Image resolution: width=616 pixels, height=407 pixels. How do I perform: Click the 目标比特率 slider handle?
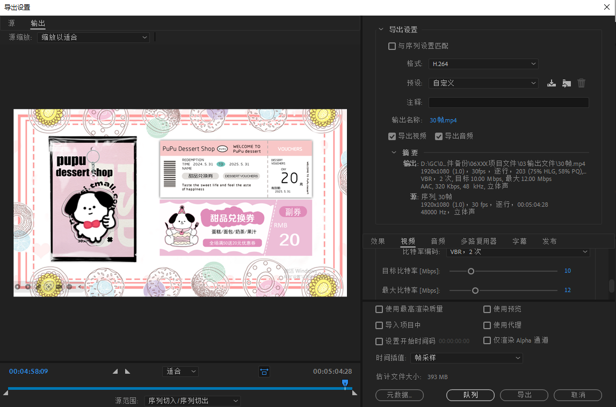pyautogui.click(x=471, y=271)
